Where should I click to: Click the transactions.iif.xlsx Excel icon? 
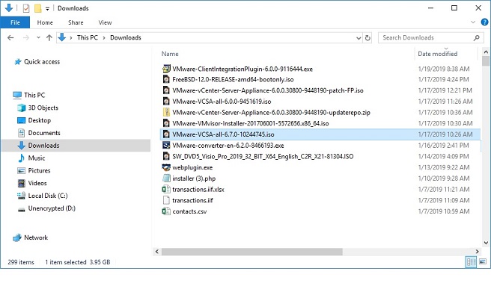coord(166,190)
